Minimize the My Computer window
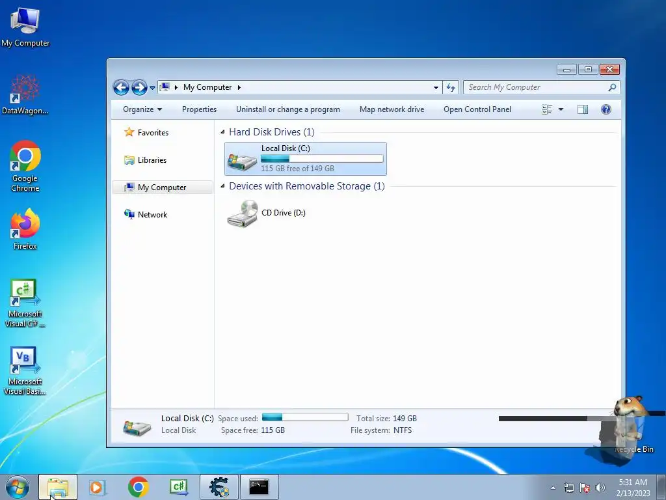 pyautogui.click(x=566, y=69)
